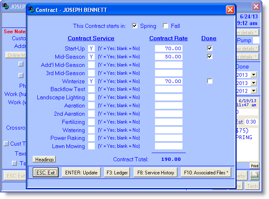Screen dimensions: 269x199
Task: Click the ENTER: Update button
Action: [81, 173]
